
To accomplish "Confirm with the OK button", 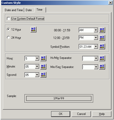I will coord(61,114).
